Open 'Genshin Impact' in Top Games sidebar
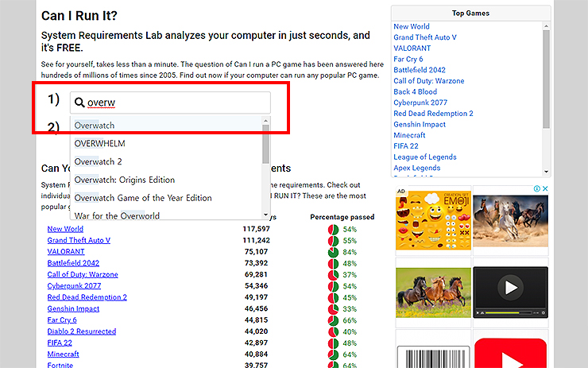 420,125
